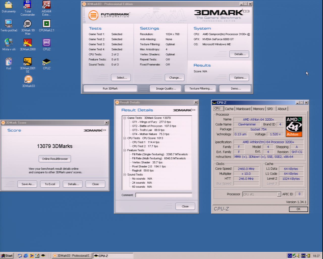Click the To Excel button
This screenshot has width=323, height=259.
pos(50,184)
